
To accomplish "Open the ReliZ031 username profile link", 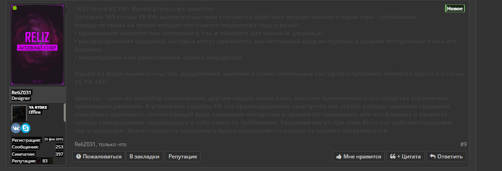I will 21,92.
